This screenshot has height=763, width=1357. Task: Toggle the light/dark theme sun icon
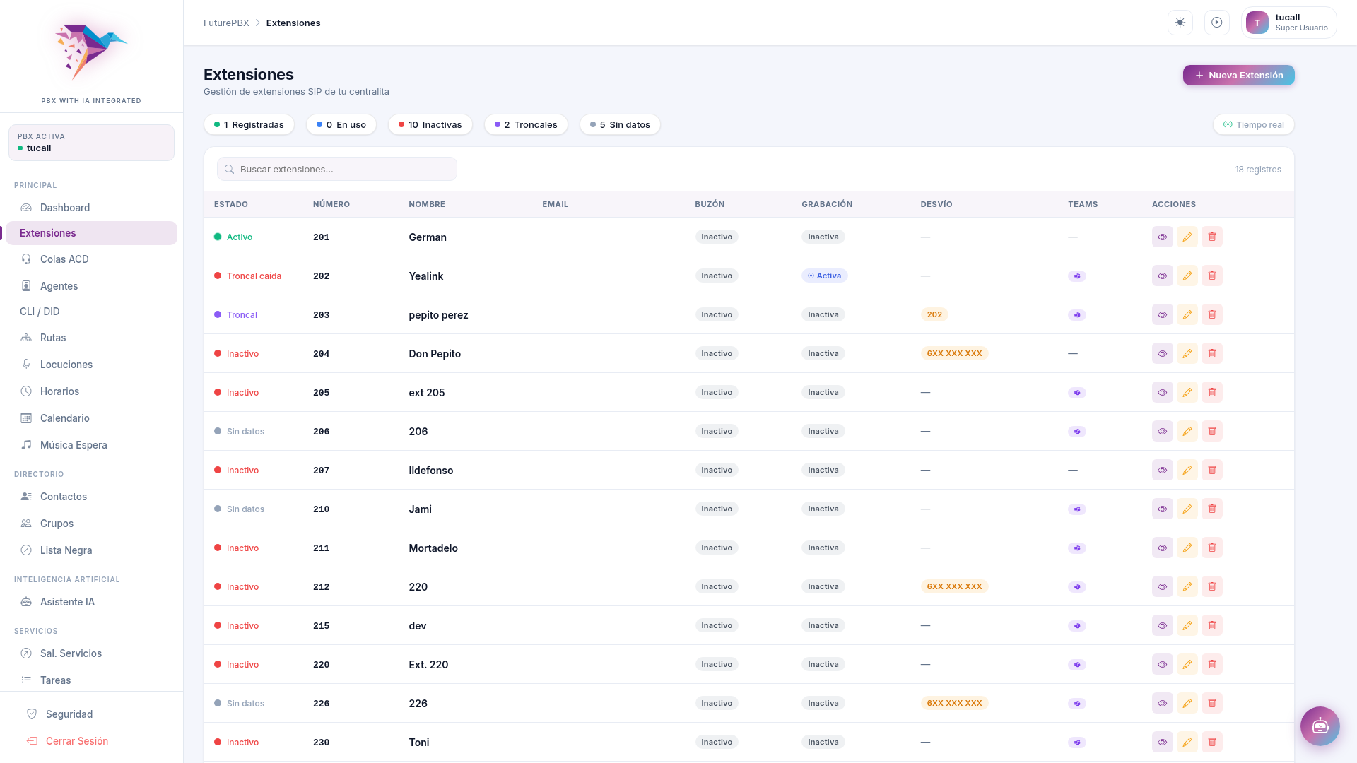[1180, 23]
